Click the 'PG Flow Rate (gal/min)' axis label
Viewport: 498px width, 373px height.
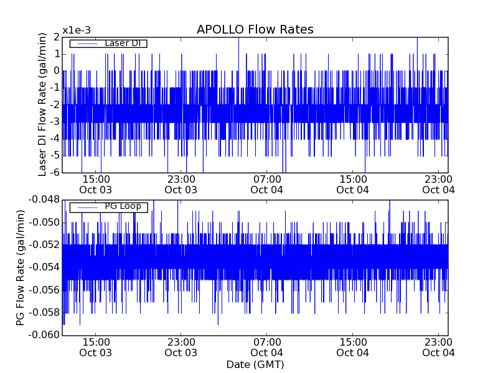pos(20,267)
